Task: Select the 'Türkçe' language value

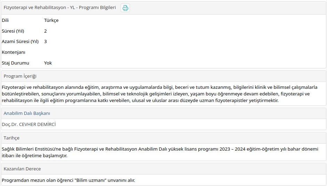Action: (51, 20)
